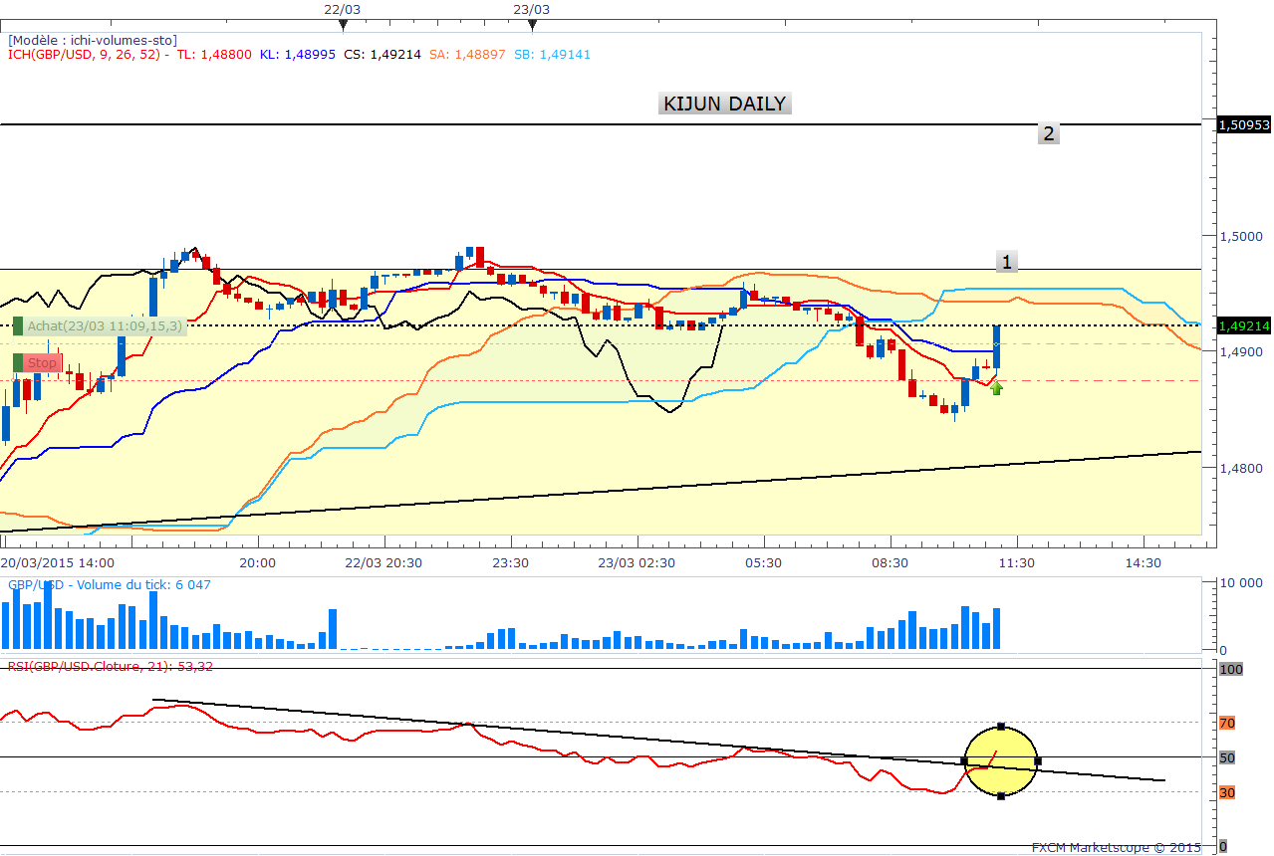
Task: Click the KIJUN DAILY label
Action: pyautogui.click(x=724, y=104)
